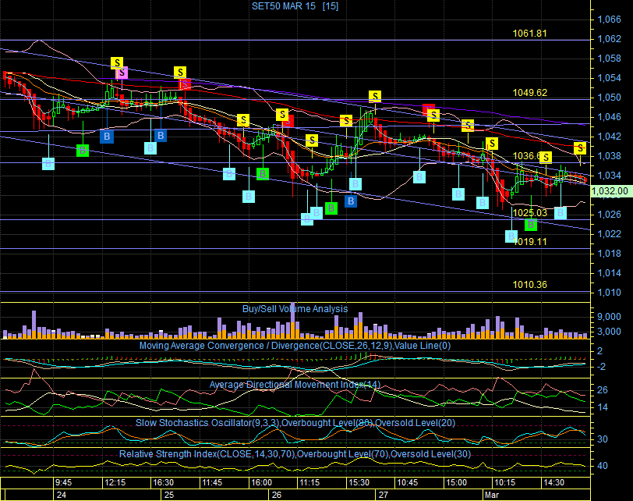Select the red S marker on the 27th

(428, 109)
